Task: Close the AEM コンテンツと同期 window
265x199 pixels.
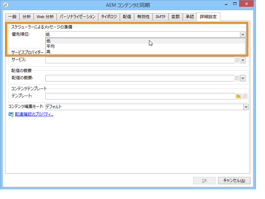Action: tap(246, 4)
